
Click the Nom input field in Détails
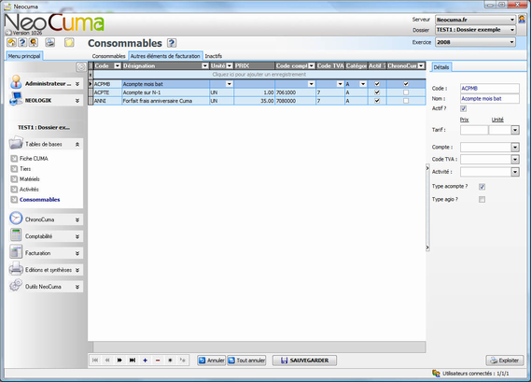click(x=489, y=99)
